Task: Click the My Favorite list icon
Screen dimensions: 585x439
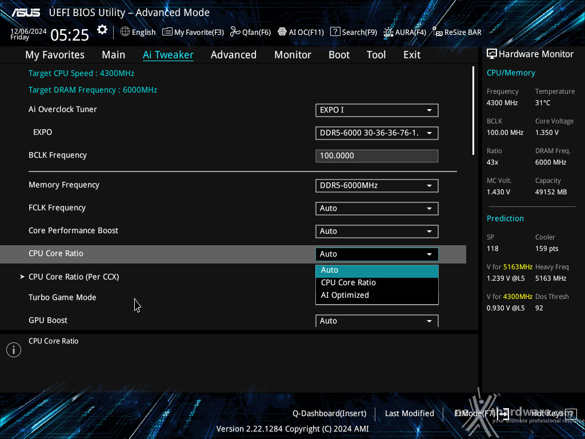Action: point(167,32)
